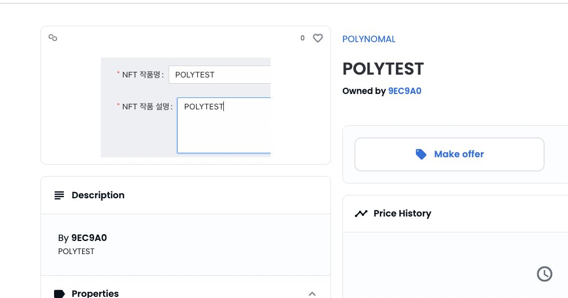Toggle the Price History panel header
Image resolution: width=568 pixels, height=298 pixels.
pos(455,214)
